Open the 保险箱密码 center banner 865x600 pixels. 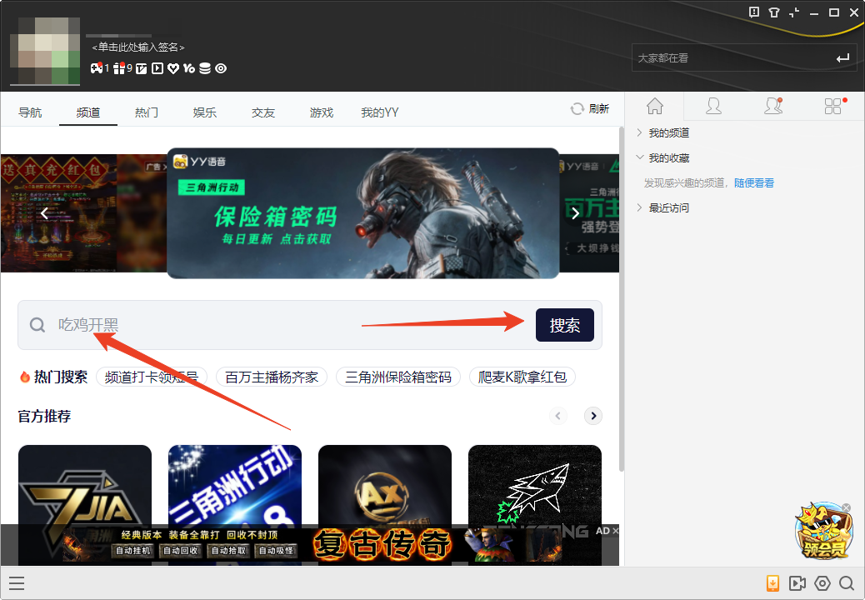[363, 212]
